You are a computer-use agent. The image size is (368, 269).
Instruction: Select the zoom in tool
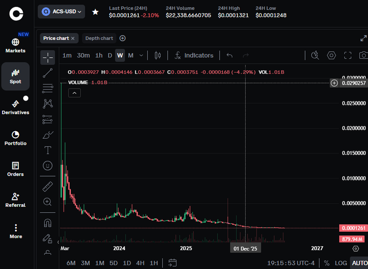[48, 202]
